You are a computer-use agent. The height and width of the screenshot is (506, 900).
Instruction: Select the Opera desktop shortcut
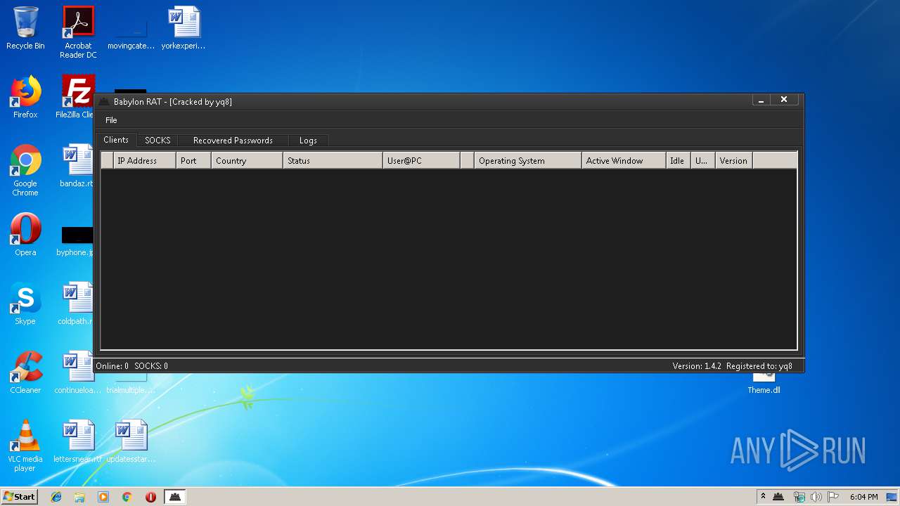pyautogui.click(x=25, y=235)
